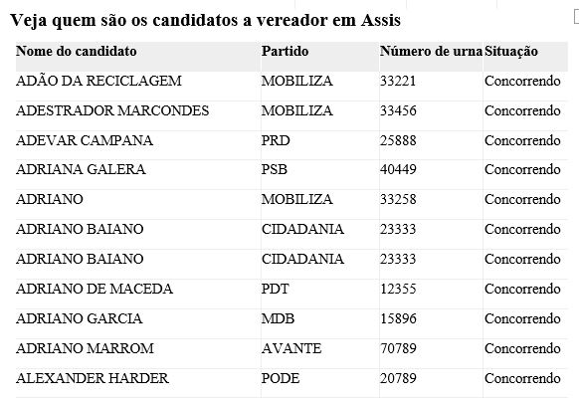The width and height of the screenshot is (579, 403).
Task: Click the 'Nome do candidato' column header
Action: click(x=76, y=51)
